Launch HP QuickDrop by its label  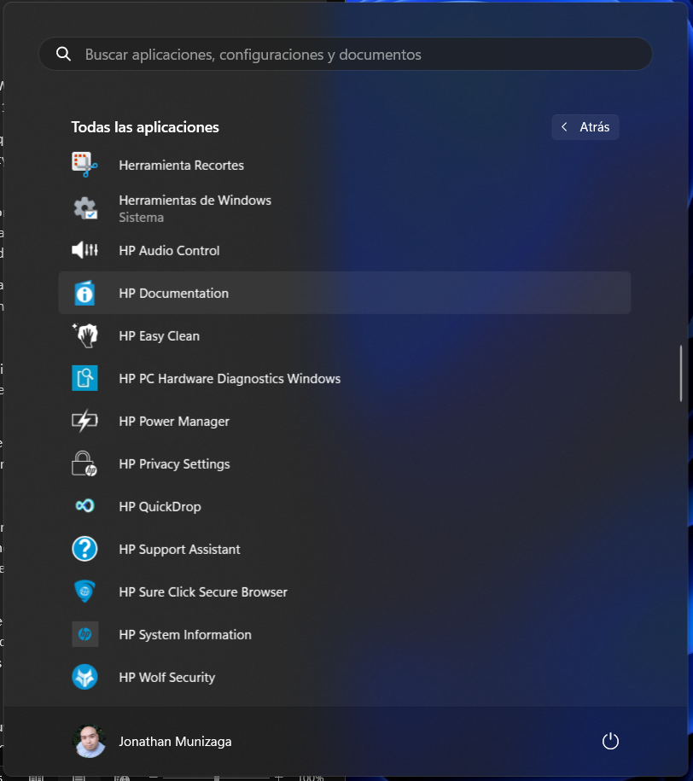tap(160, 506)
